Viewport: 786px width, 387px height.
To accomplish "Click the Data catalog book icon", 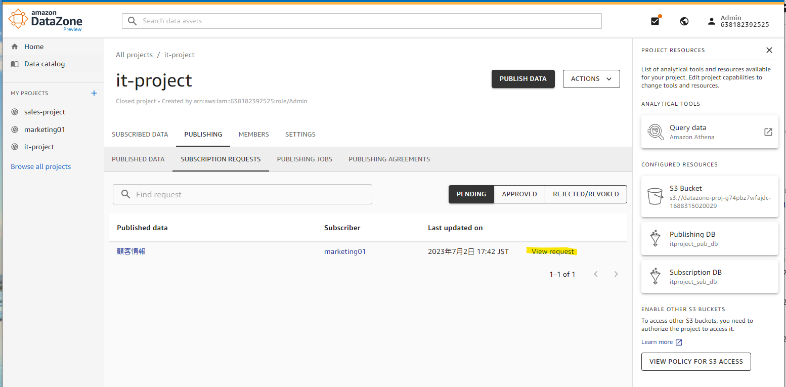I will click(x=15, y=64).
